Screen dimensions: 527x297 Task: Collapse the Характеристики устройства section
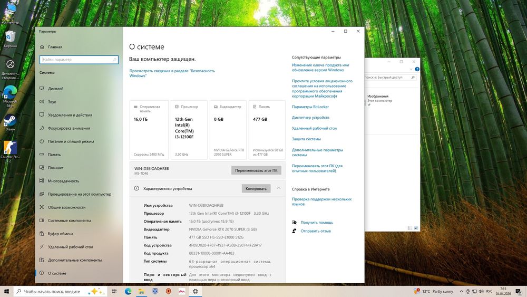tap(278, 188)
